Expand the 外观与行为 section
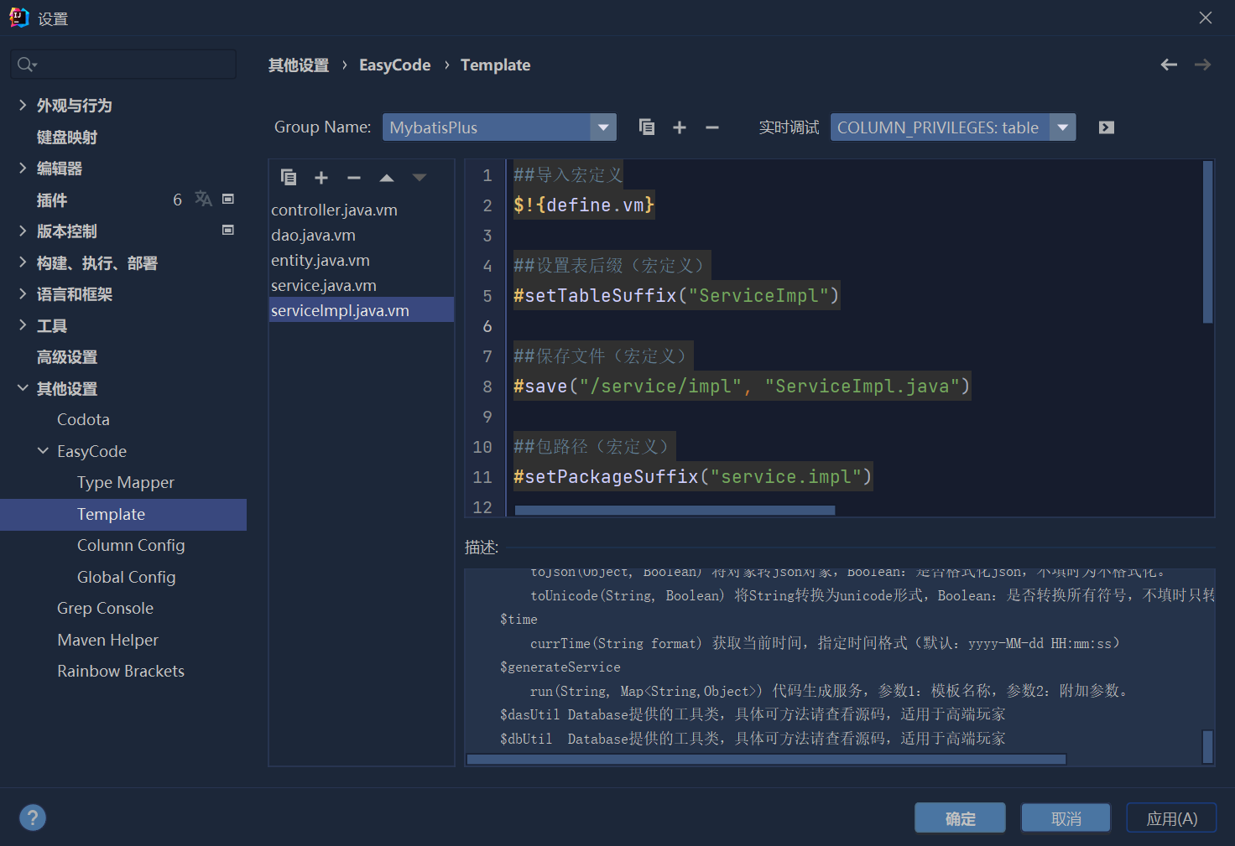The image size is (1235, 846). click(23, 105)
